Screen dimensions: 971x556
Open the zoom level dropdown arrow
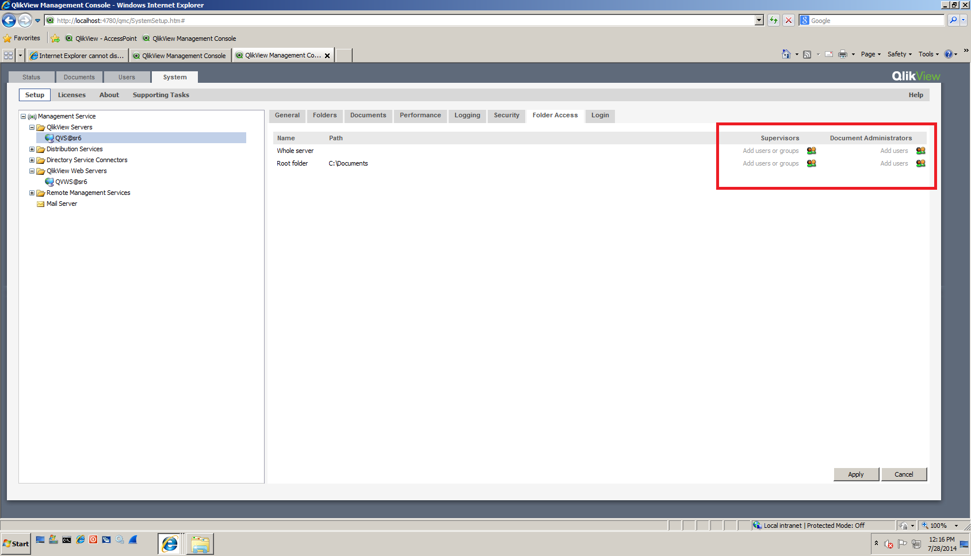[x=957, y=526]
